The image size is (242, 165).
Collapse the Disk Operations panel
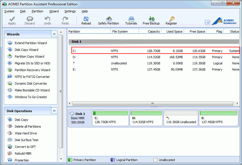coord(54,111)
